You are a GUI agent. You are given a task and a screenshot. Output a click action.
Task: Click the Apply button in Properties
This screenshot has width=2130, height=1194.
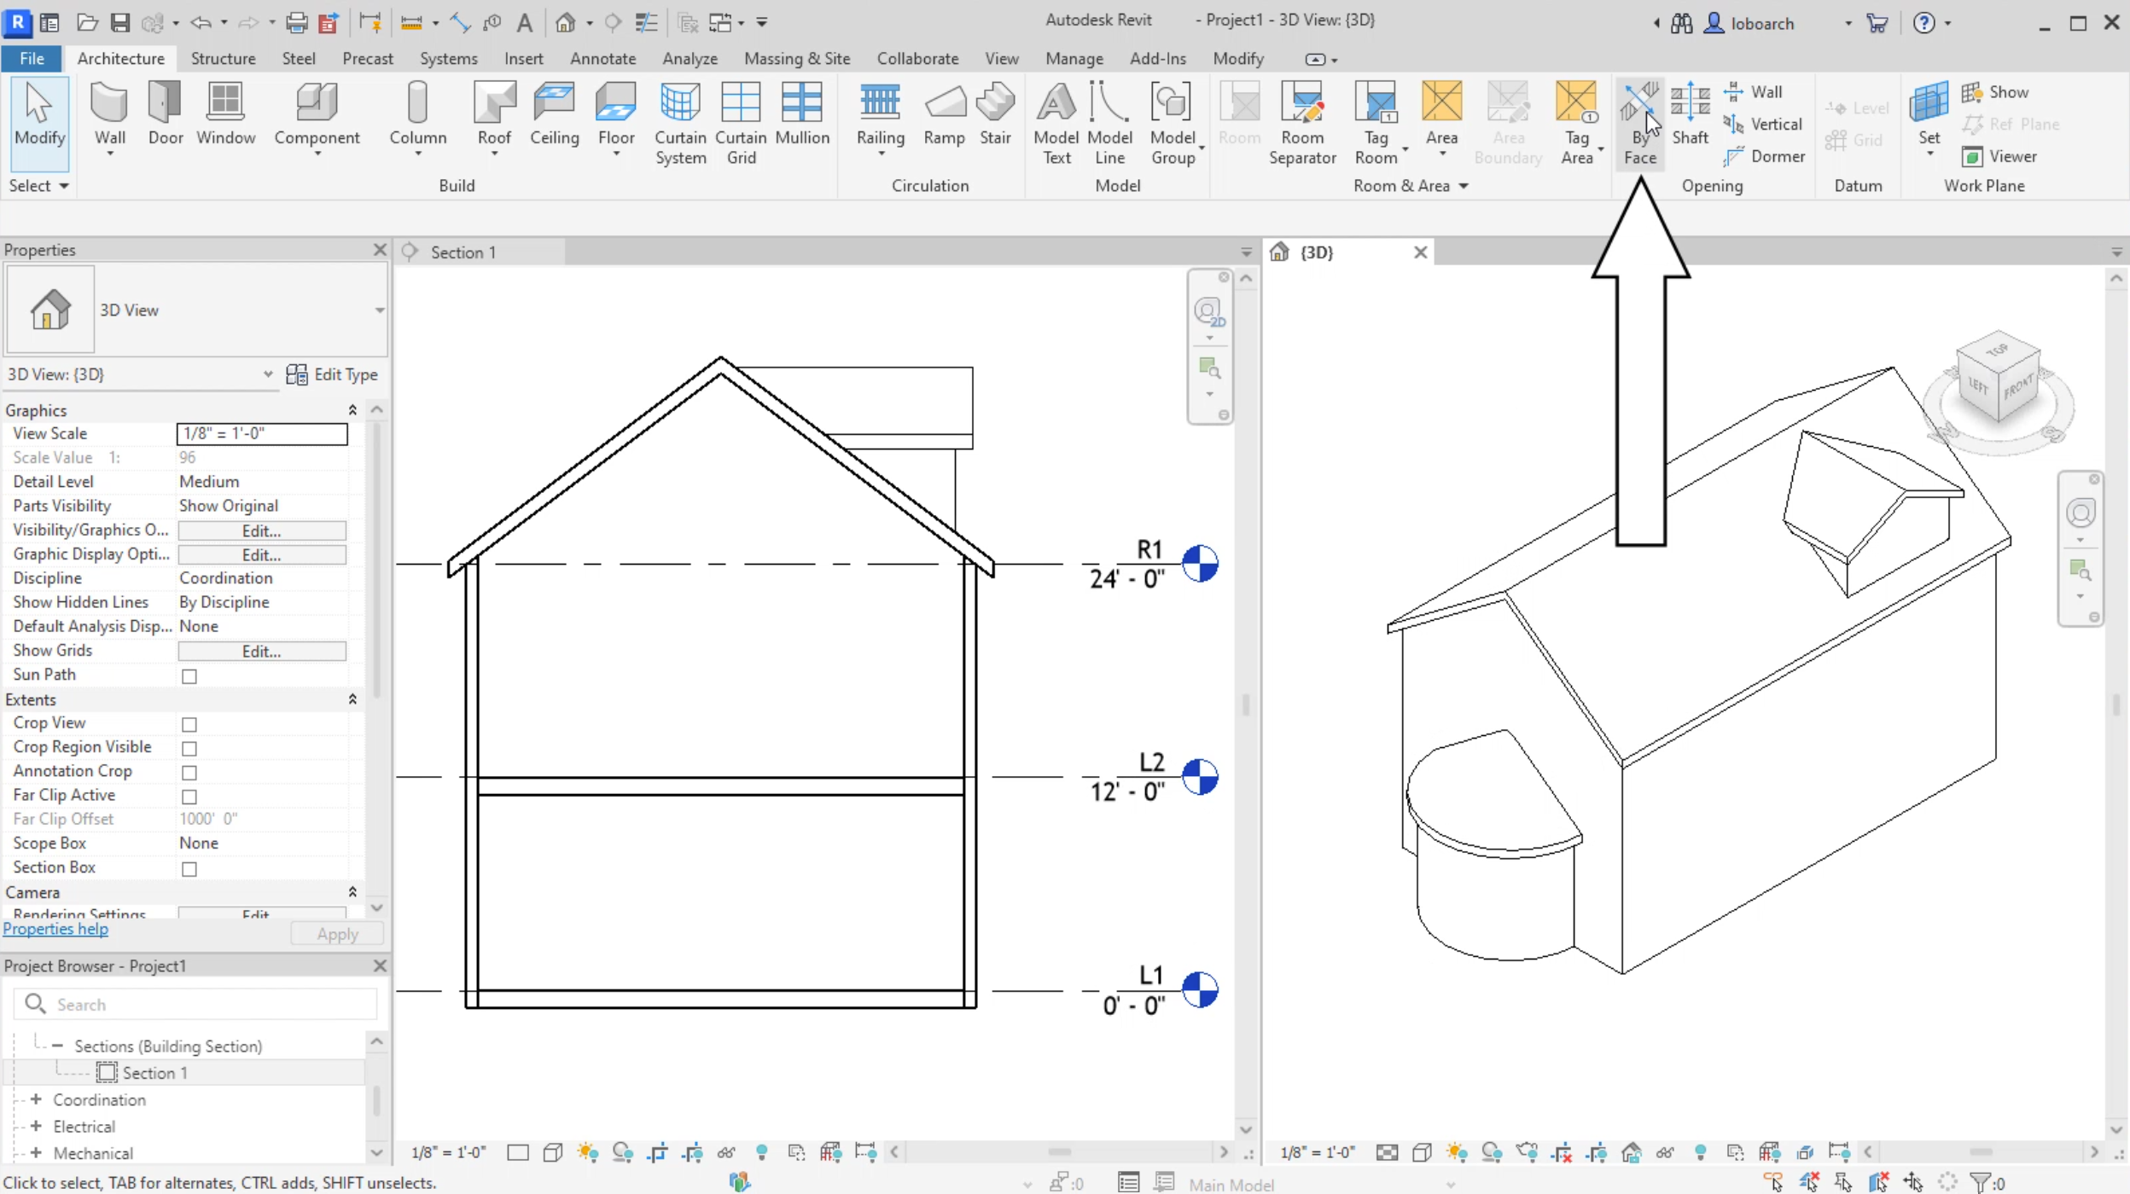click(x=336, y=933)
